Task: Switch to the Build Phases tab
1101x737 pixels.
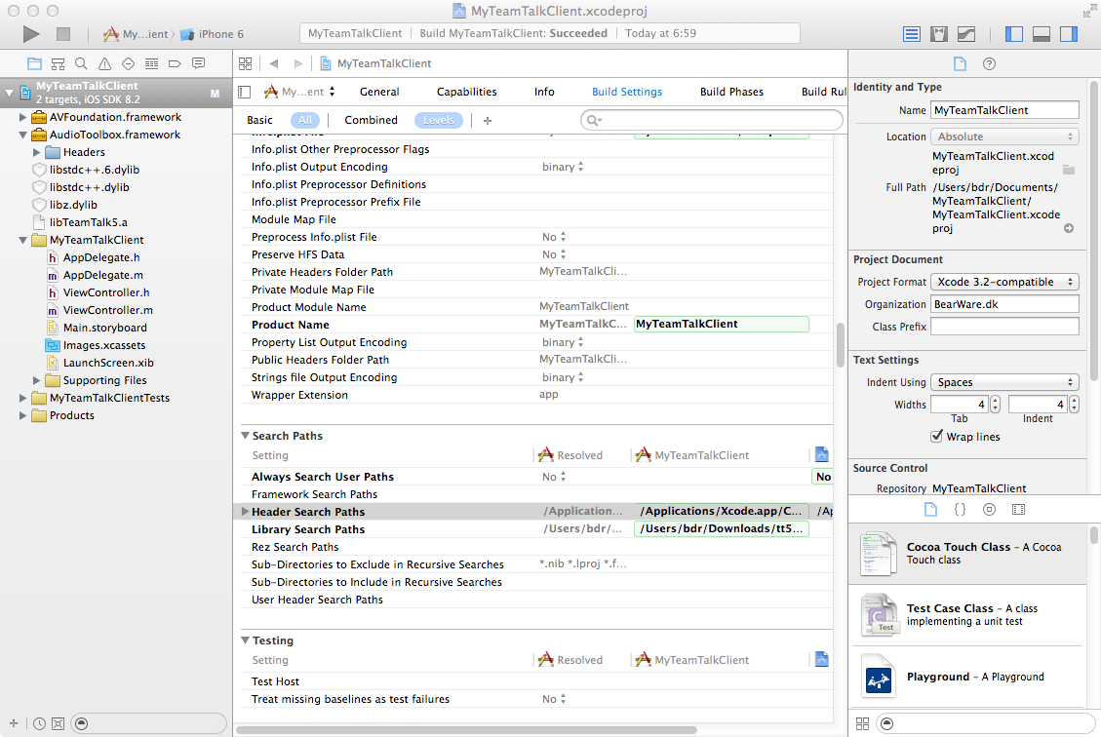Action: (x=731, y=92)
